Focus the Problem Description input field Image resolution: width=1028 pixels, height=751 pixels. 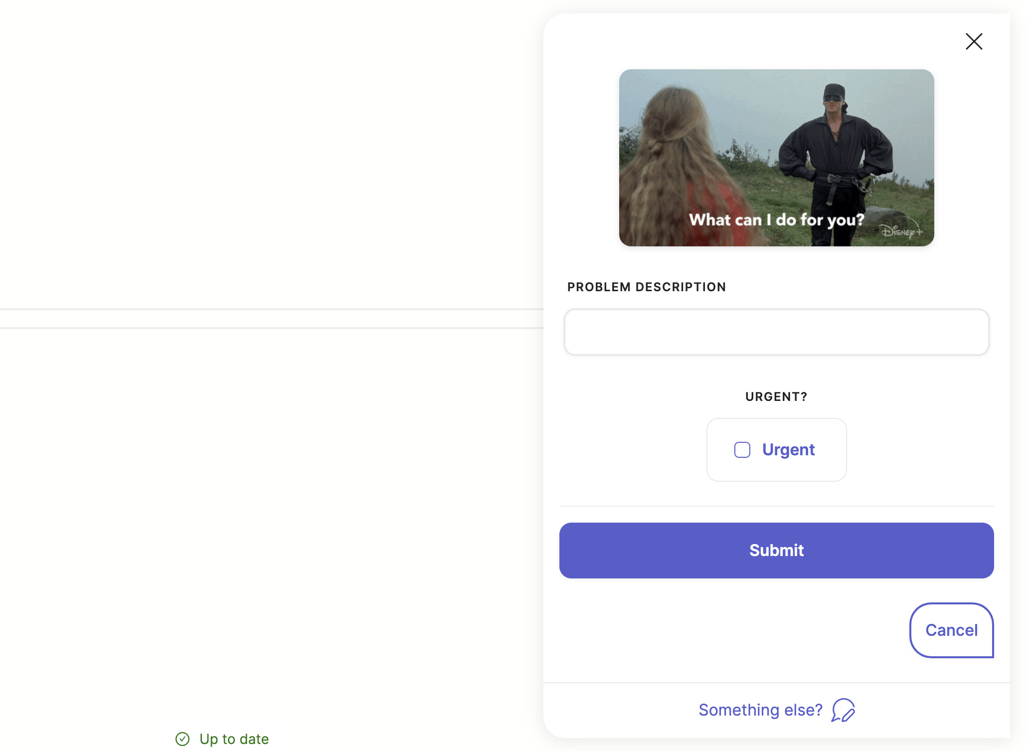[x=776, y=332]
